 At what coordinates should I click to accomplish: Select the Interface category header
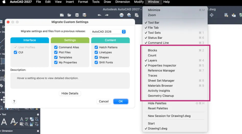point(30,40)
